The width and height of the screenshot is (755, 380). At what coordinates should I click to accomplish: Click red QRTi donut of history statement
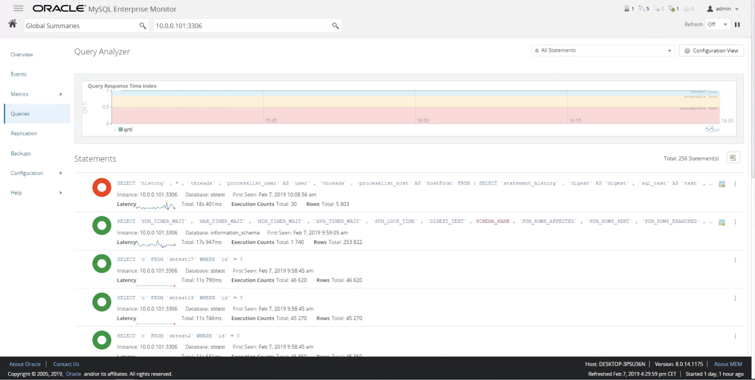tap(102, 187)
